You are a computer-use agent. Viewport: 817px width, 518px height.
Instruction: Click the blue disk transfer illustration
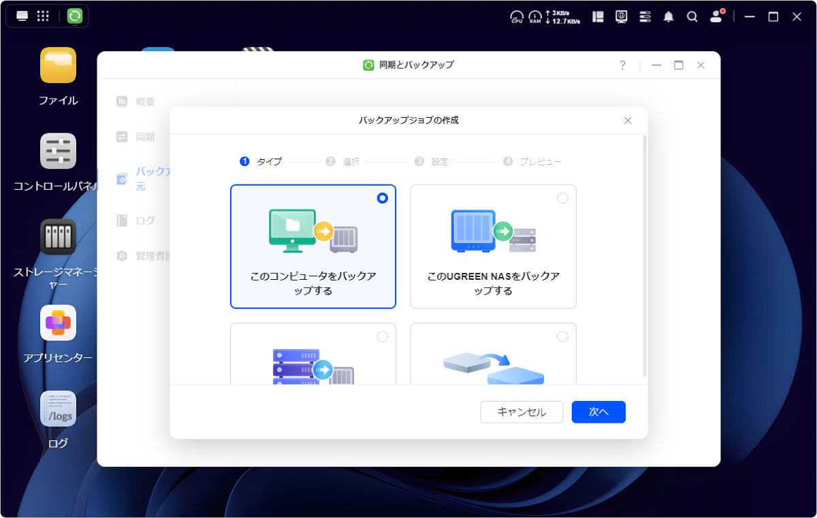(x=493, y=368)
